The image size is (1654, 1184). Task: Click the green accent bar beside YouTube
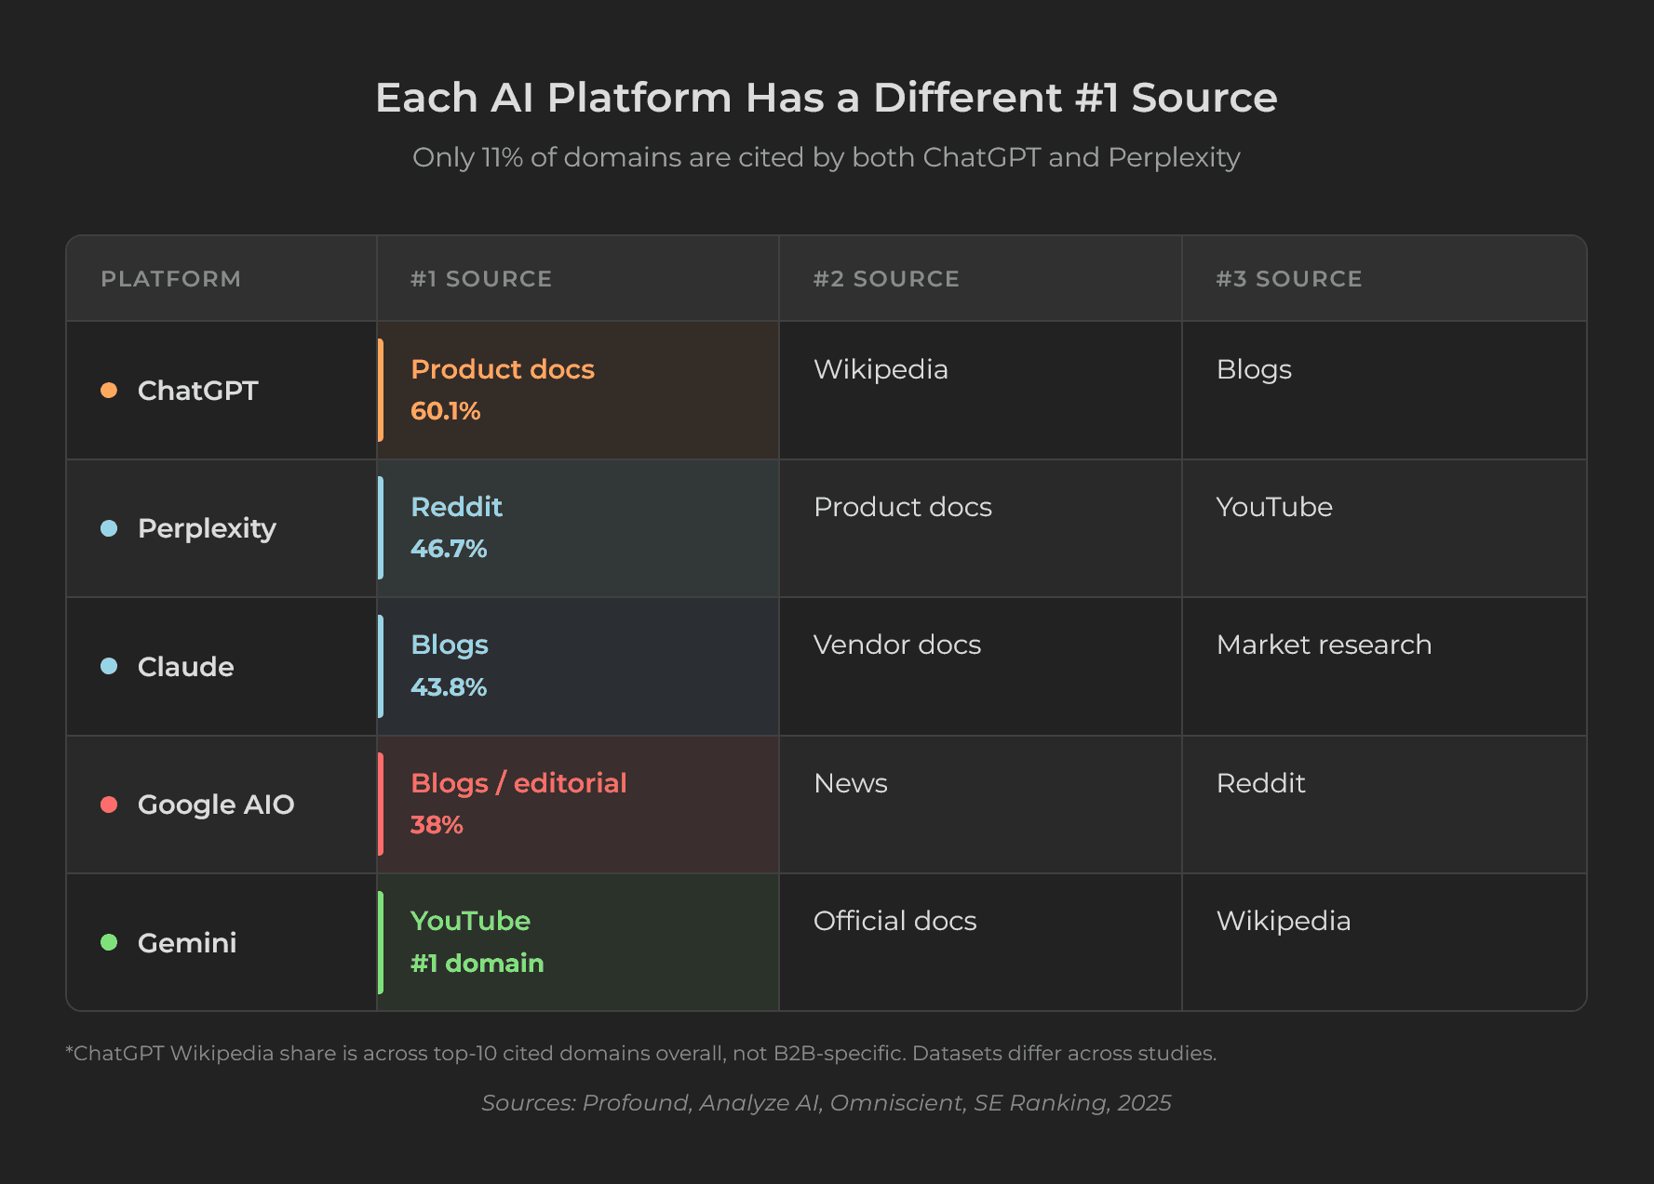[x=383, y=942]
